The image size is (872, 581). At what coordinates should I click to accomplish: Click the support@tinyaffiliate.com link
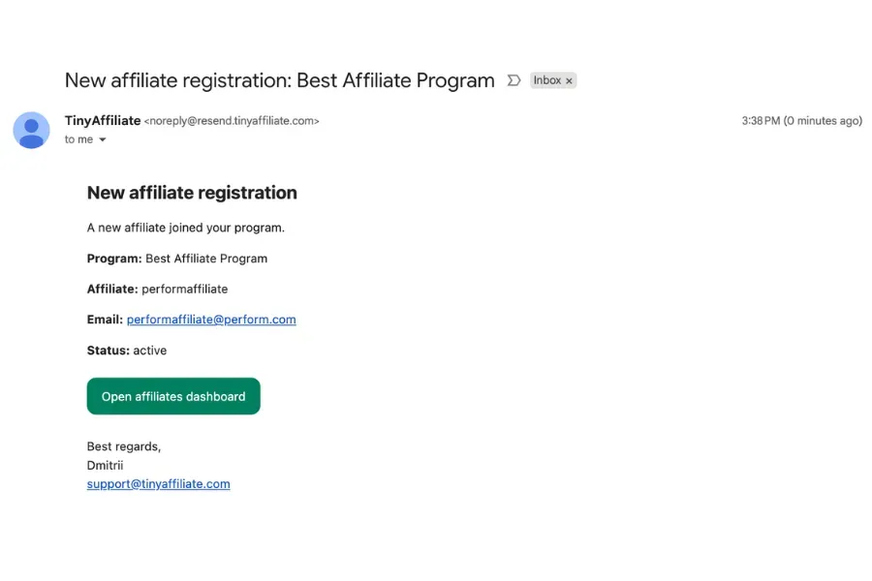158,484
